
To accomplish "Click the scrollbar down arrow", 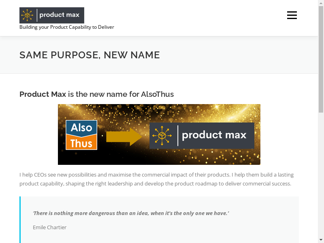I will (x=321, y=240).
